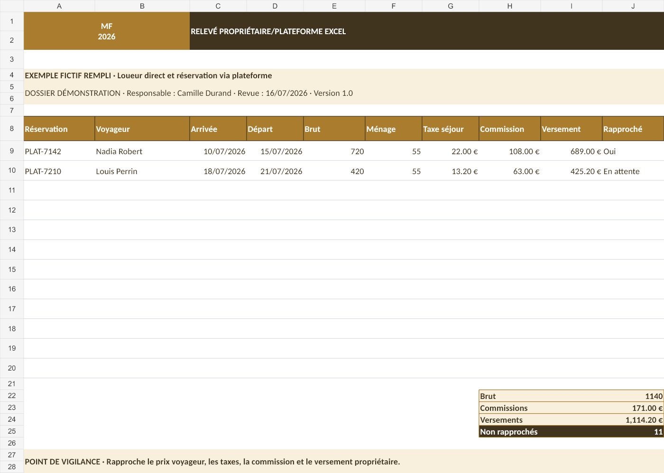This screenshot has width=664, height=473.
Task: Click the Voyageur column heading
Action: [x=142, y=129]
